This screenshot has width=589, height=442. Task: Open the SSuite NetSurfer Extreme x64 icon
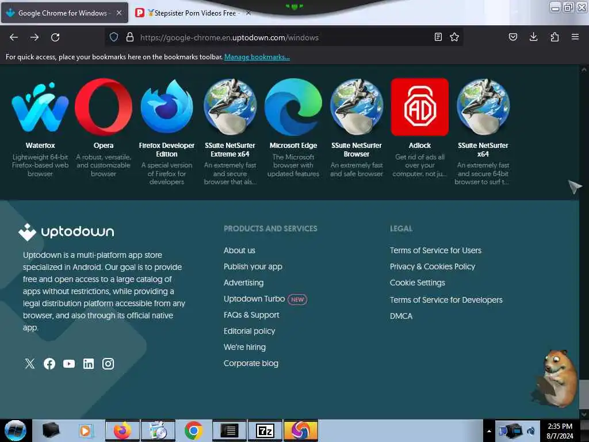(230, 107)
